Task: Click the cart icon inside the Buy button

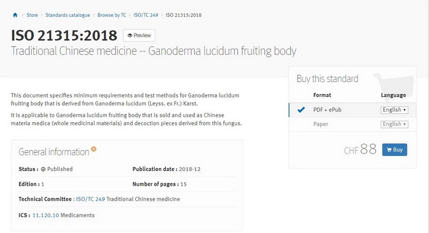Action: coord(389,149)
